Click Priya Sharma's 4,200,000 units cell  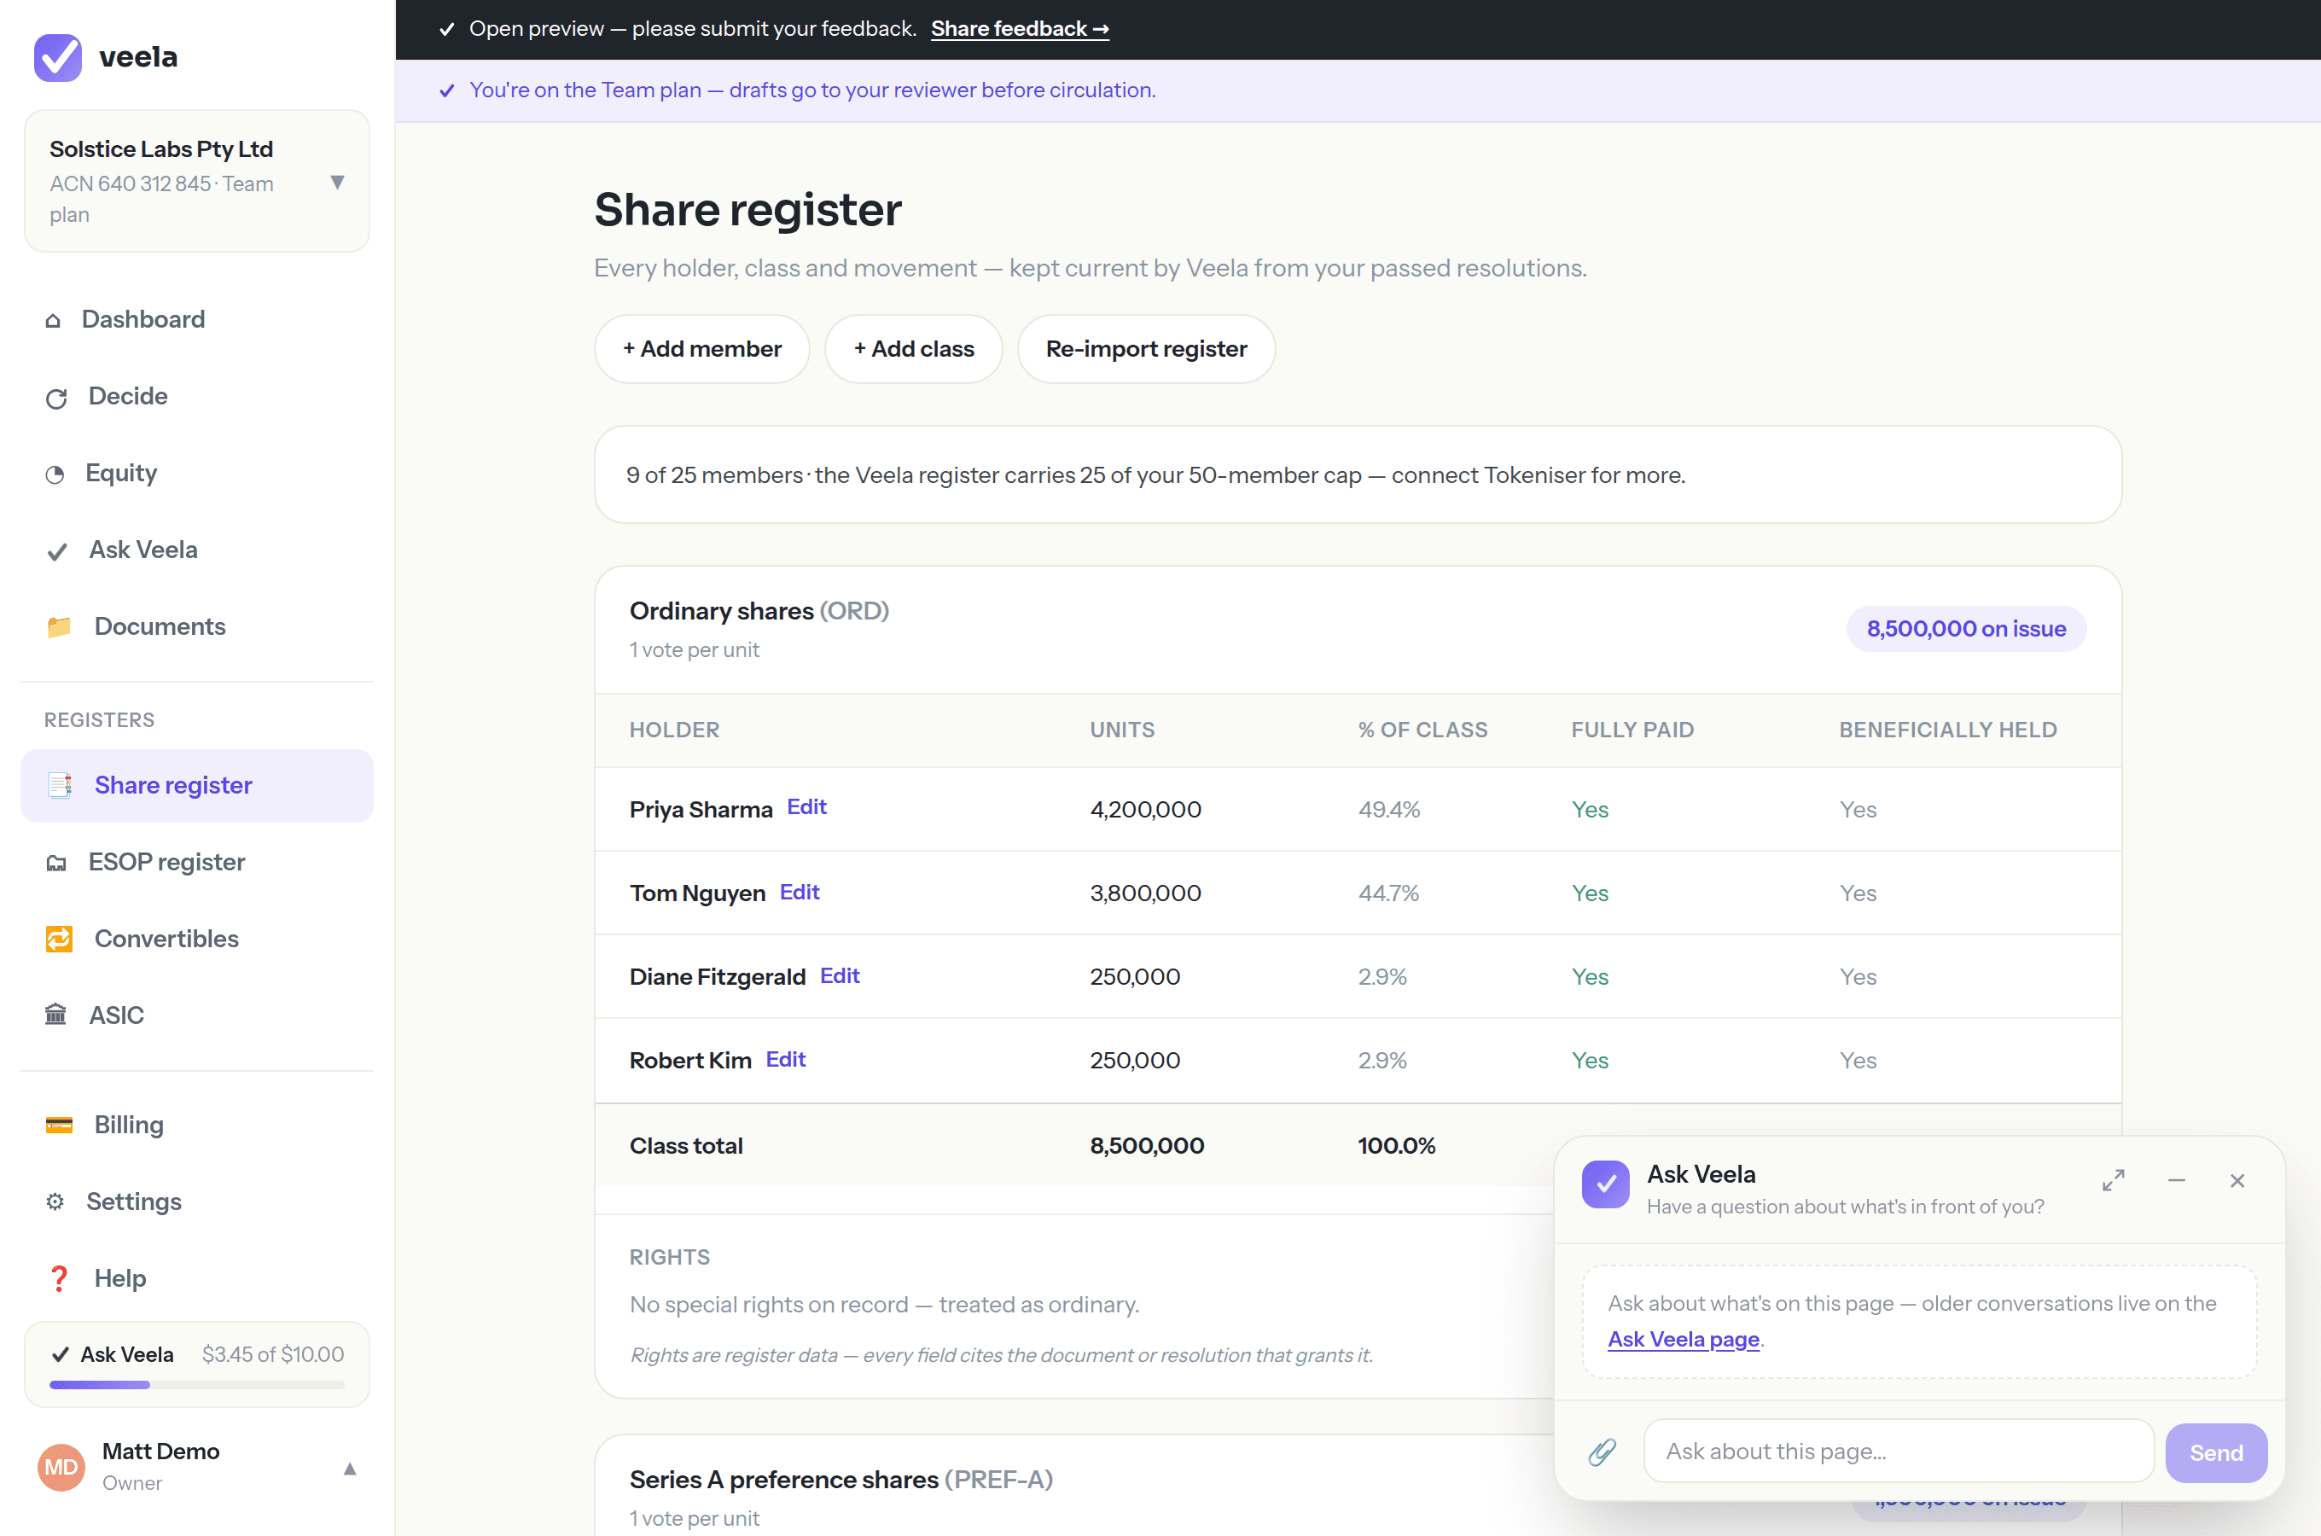(1145, 809)
